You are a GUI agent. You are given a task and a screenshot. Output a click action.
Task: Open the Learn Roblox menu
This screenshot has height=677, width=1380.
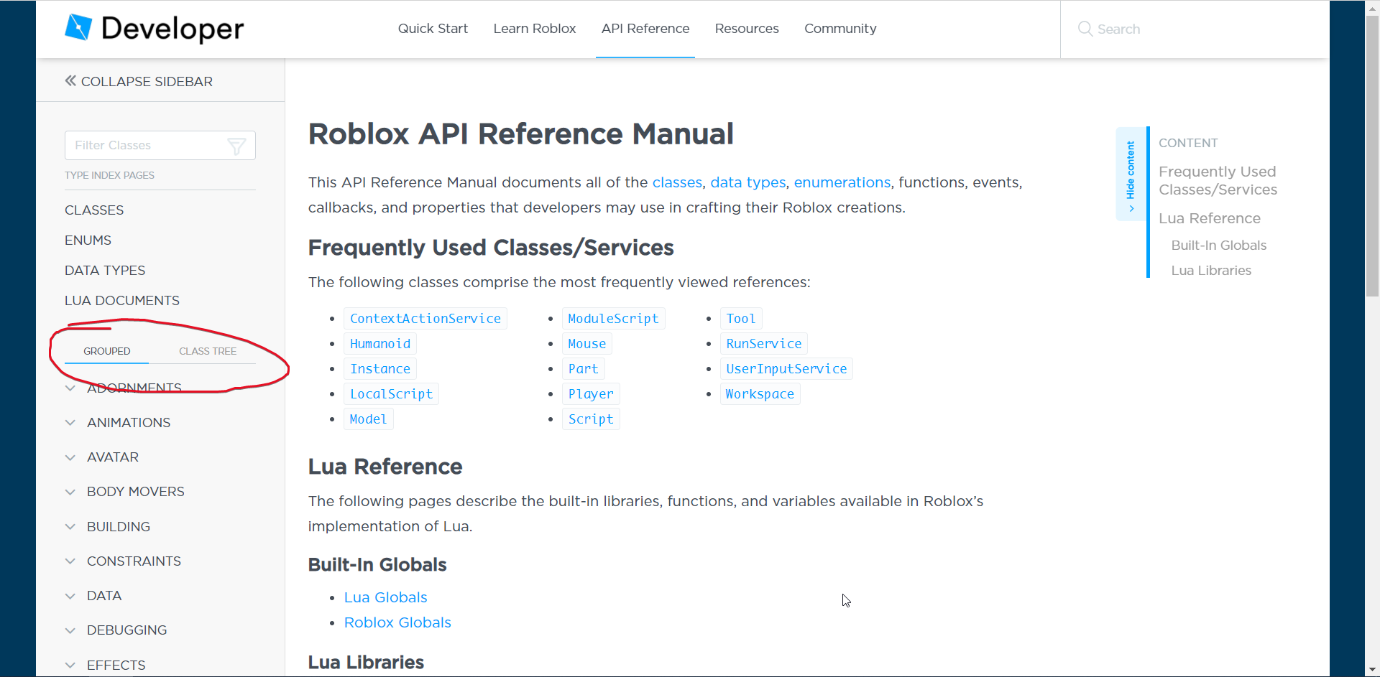tap(535, 29)
